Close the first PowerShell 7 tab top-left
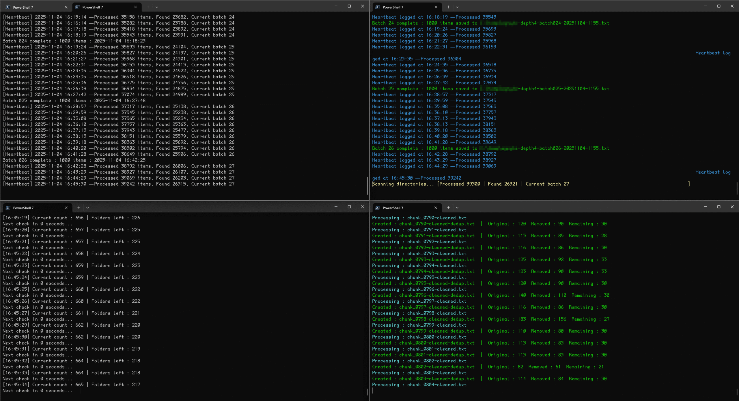This screenshot has width=739, height=401. point(66,7)
